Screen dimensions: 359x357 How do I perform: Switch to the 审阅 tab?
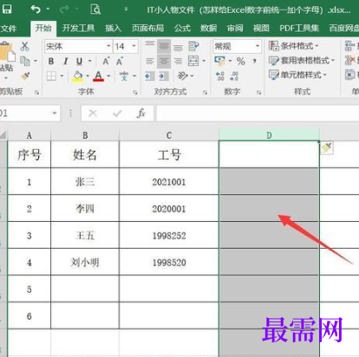[x=235, y=28]
